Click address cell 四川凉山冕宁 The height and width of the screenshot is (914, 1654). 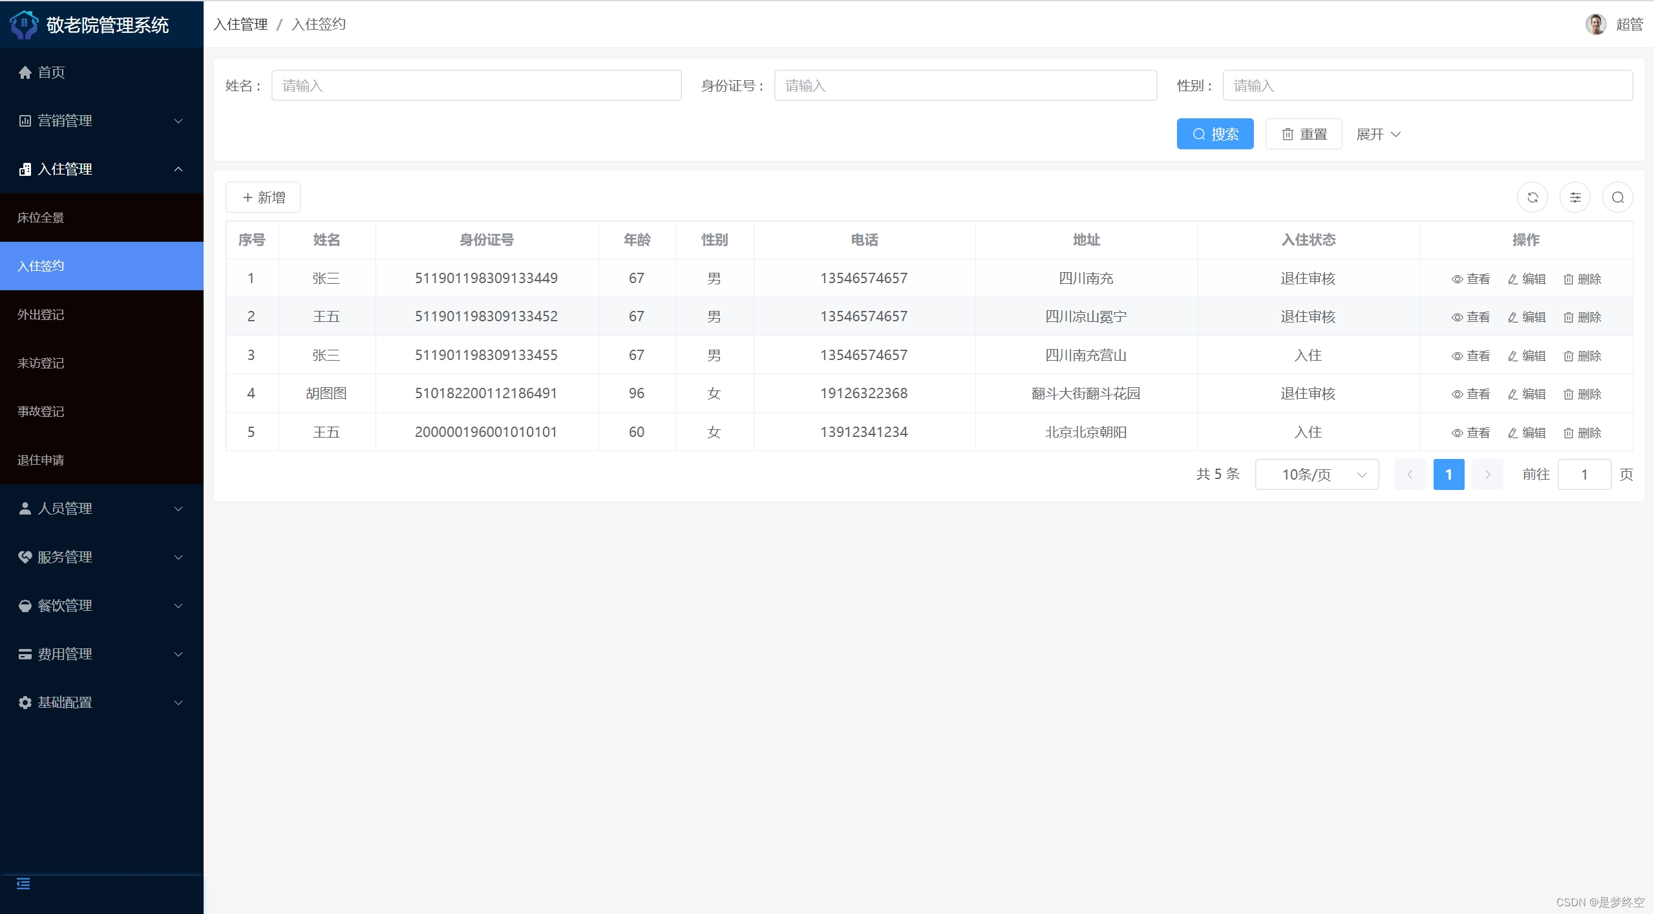click(x=1086, y=317)
